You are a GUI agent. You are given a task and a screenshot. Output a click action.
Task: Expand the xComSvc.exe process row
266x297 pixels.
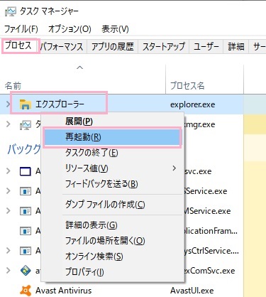coord(9,270)
